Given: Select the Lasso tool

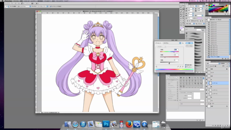Looking at the screenshot, I should [x=181, y=7].
